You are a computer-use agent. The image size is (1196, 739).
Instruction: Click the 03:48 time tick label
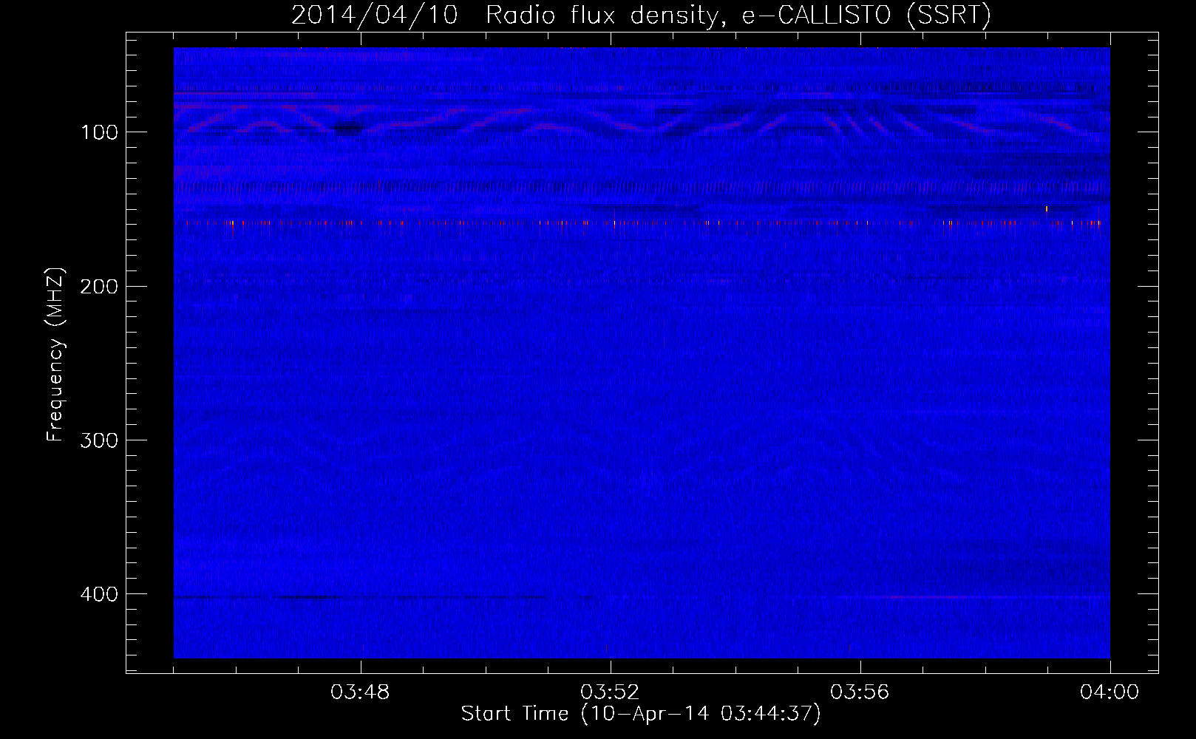click(x=360, y=692)
